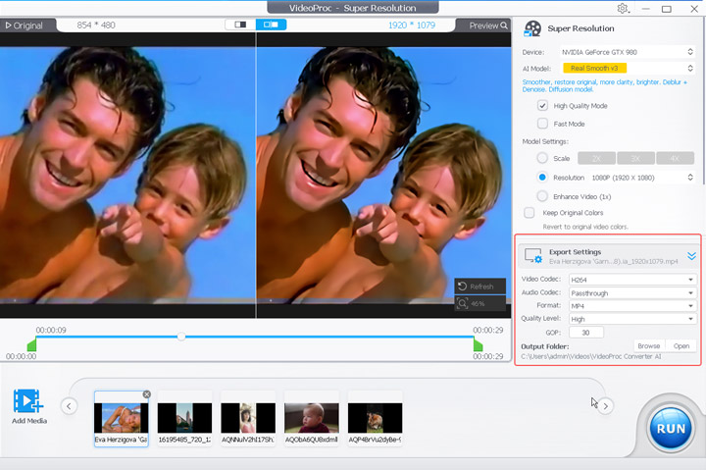Choose the 2X scale button
Image resolution: width=706 pixels, height=470 pixels.
(596, 158)
